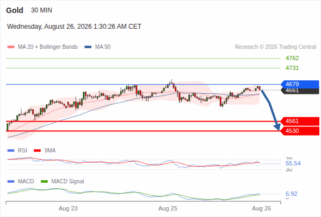
Task: Click the RSI legend swatch
Action: tap(11, 151)
